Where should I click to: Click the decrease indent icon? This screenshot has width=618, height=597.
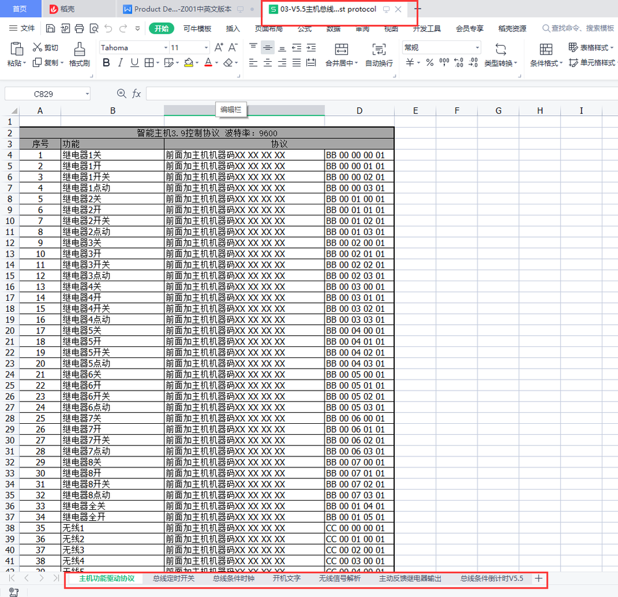coord(297,48)
